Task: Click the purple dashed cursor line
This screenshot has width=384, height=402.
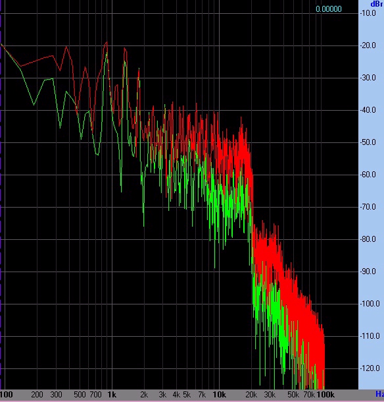Action: (x=1, y=195)
